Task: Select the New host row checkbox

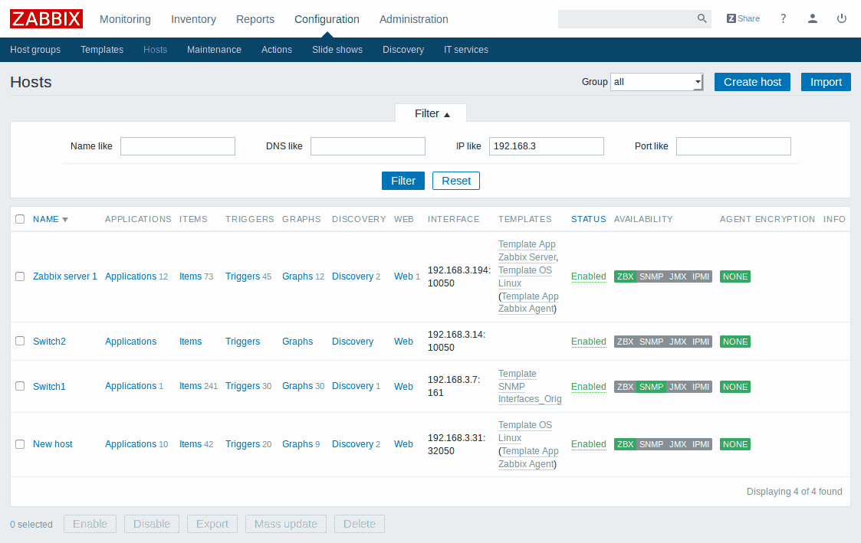Action: coord(20,444)
